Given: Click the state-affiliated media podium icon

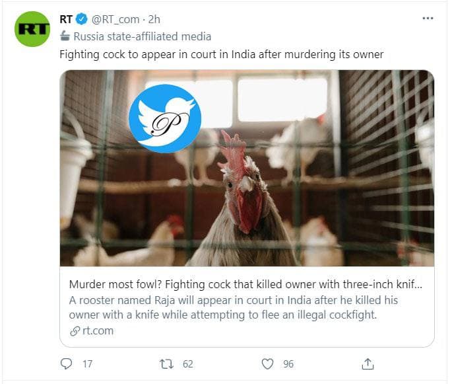Looking at the screenshot, I should tap(65, 37).
